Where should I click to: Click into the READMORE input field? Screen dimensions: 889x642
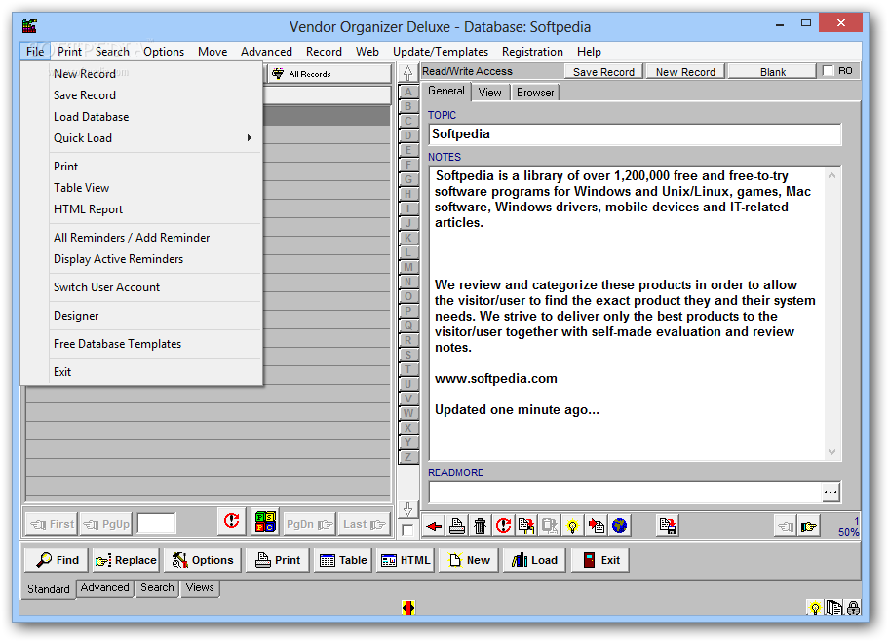(x=626, y=492)
